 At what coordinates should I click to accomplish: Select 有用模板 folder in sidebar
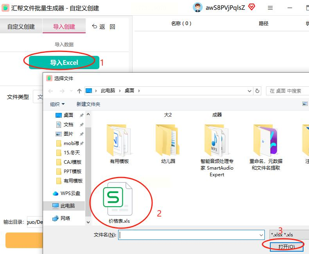coord(69,181)
